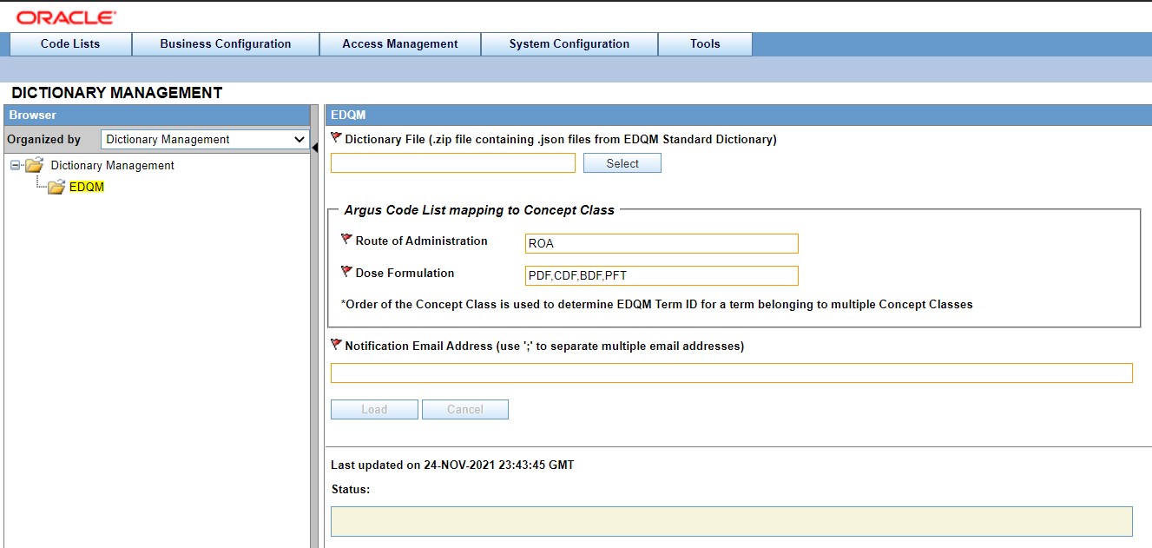
Task: Click the Load button
Action: (374, 408)
